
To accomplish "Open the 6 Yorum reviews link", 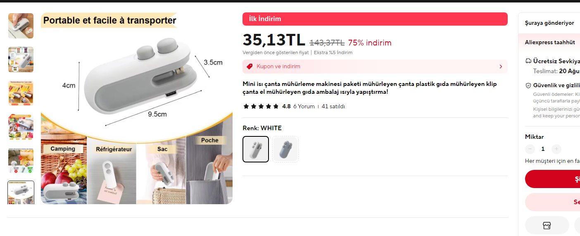I will coord(304,106).
